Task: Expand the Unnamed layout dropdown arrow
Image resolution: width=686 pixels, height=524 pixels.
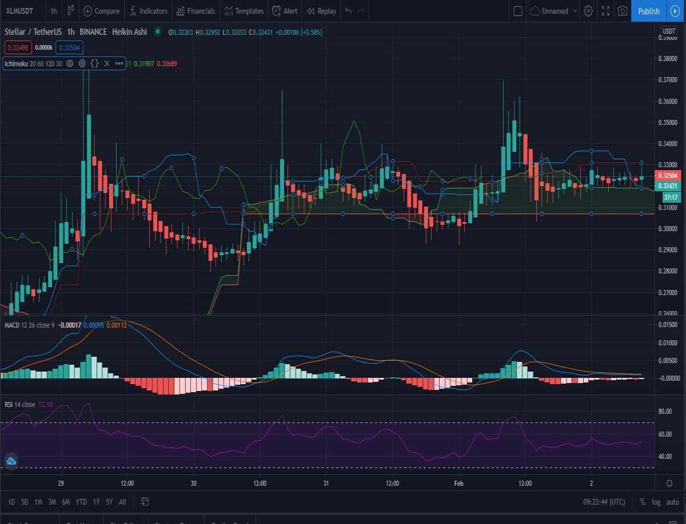Action: pos(575,11)
